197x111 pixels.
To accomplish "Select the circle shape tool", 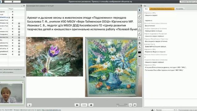I will (x=139, y=25).
